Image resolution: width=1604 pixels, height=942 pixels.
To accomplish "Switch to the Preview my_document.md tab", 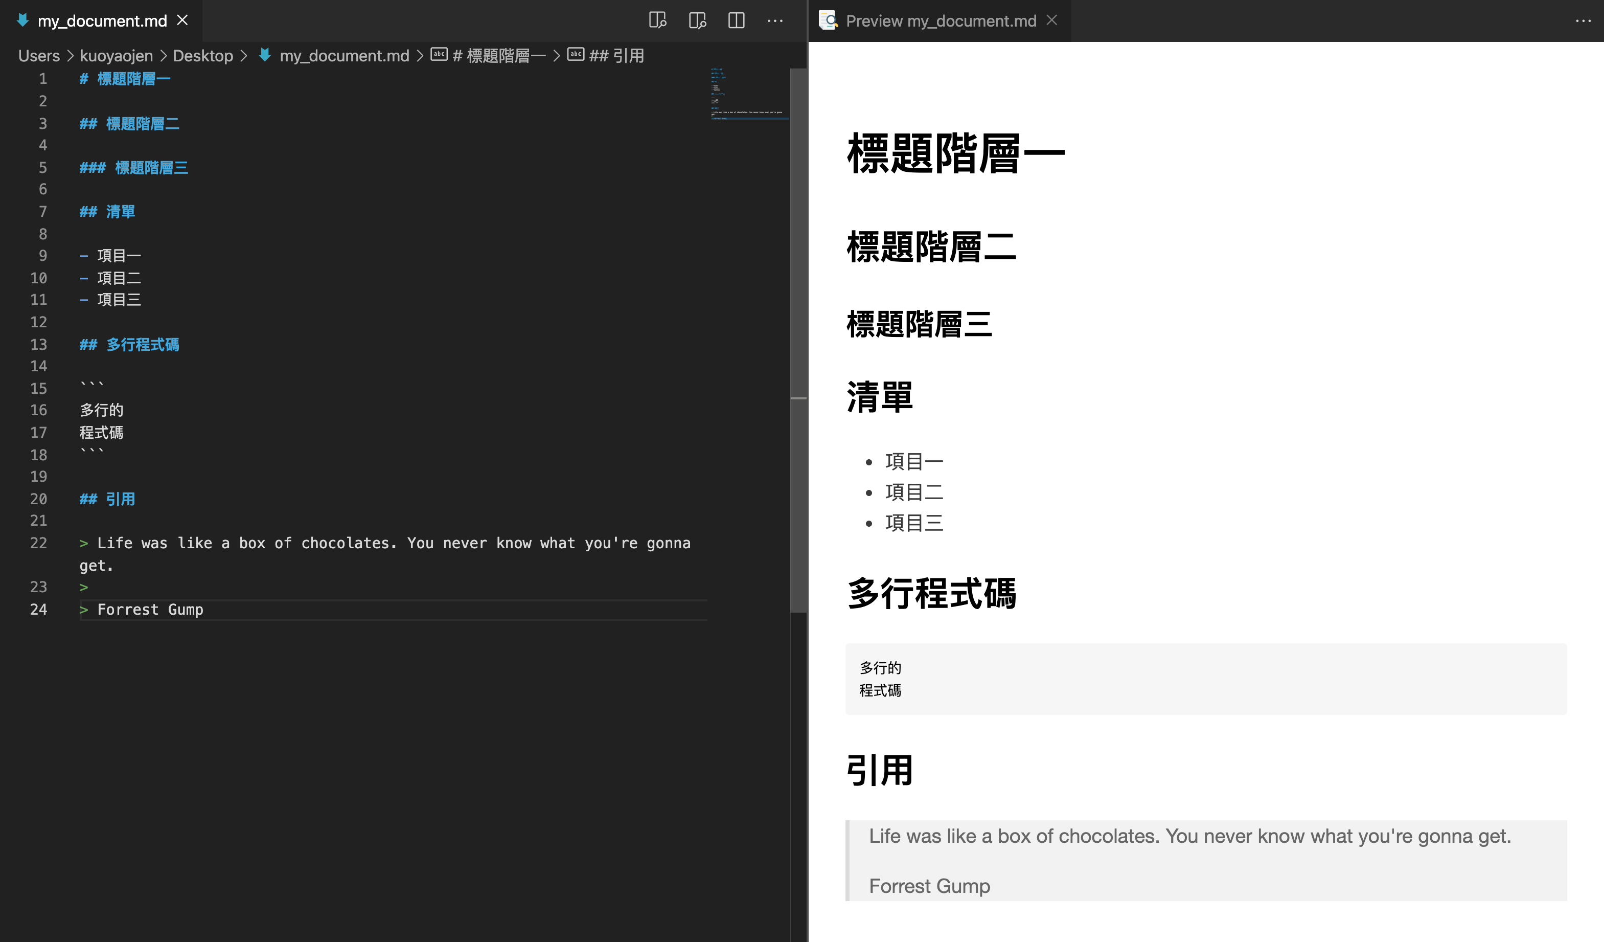I will pos(940,21).
